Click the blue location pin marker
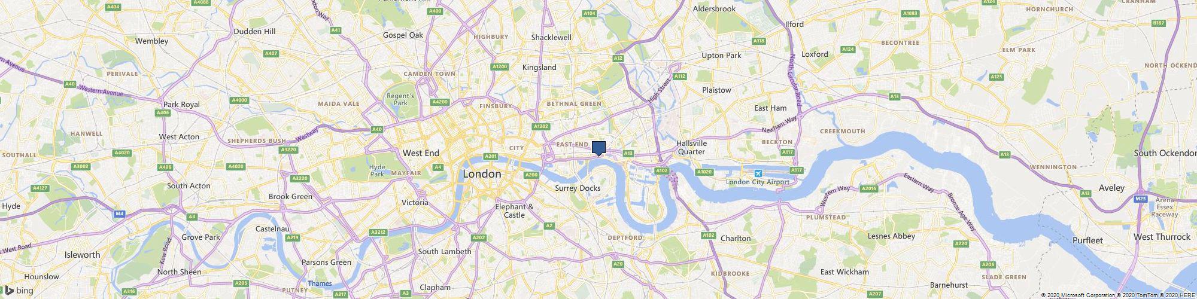This screenshot has width=1197, height=299. click(598, 148)
